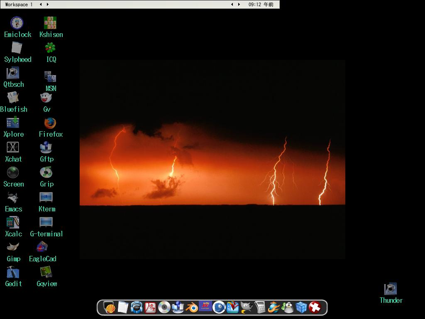The image size is (425, 319).
Task: Launch EagleCad from the desktop
Action: tap(42, 247)
